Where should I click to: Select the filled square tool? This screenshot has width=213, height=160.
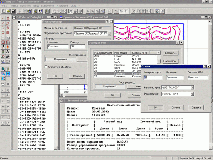(x=8, y=32)
